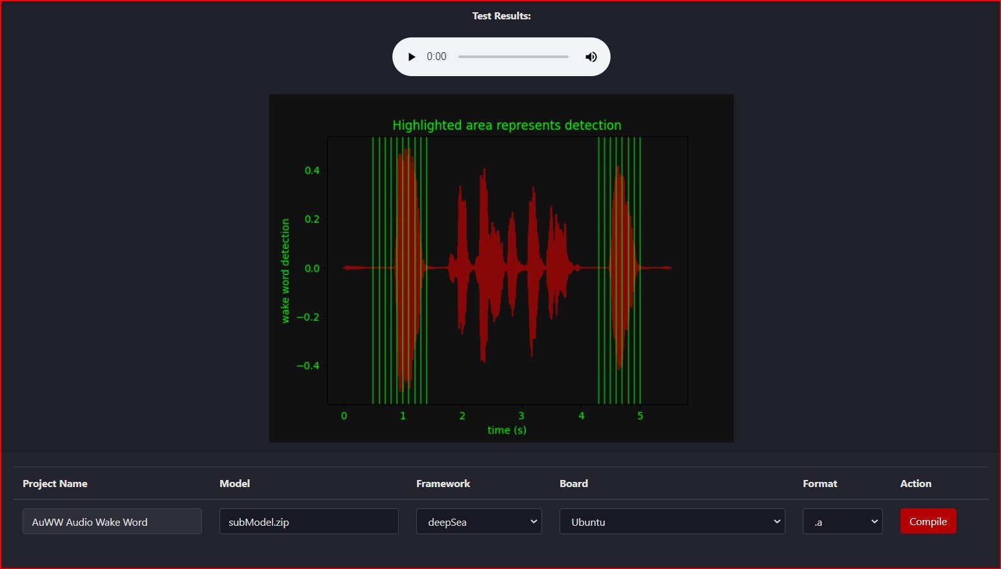This screenshot has height=569, width=1001.
Task: Click the 0:00 audio time display
Action: (436, 57)
